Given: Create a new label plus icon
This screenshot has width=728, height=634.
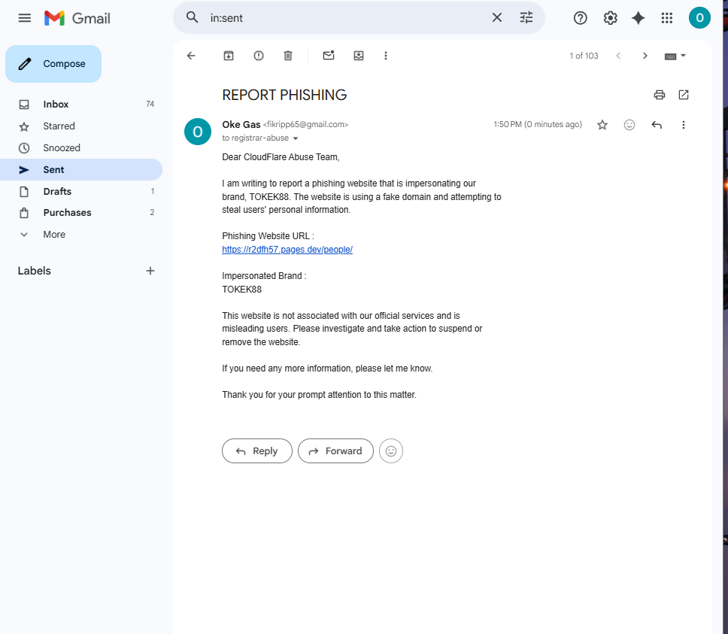Looking at the screenshot, I should (x=150, y=271).
